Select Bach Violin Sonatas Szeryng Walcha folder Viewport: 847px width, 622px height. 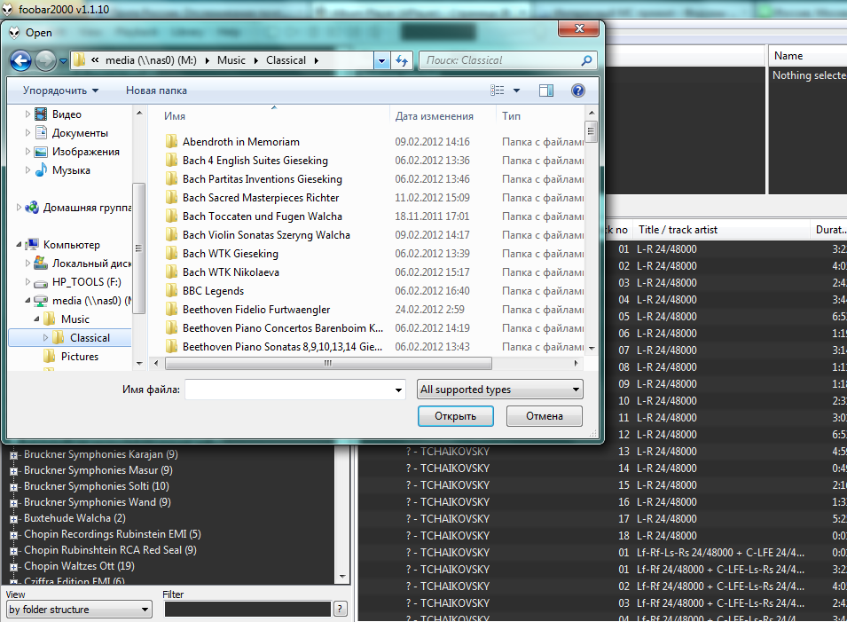tap(266, 235)
